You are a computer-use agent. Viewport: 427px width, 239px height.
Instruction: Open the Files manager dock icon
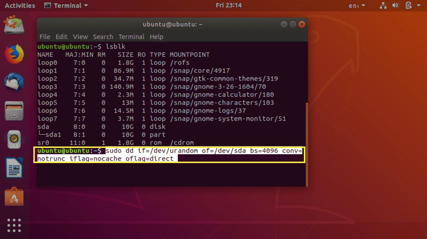(14, 111)
